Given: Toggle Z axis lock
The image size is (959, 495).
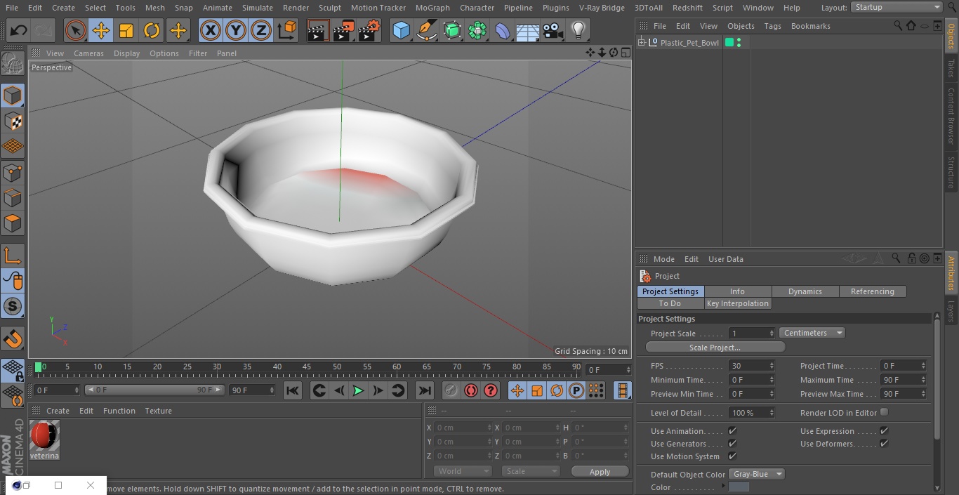Looking at the screenshot, I should tap(261, 30).
